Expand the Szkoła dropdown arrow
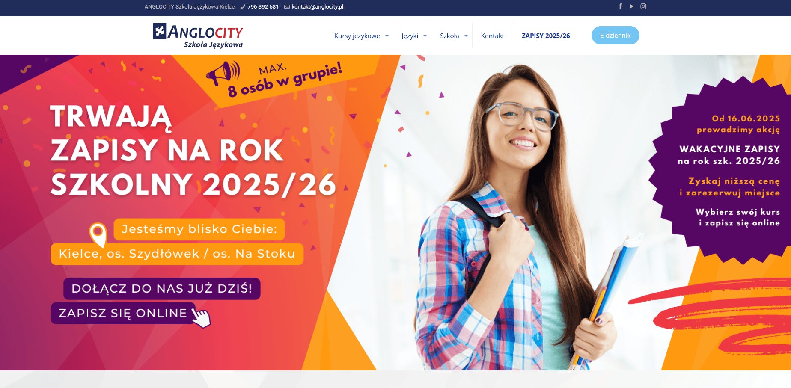Screen dimensions: 791x388 (x=466, y=36)
